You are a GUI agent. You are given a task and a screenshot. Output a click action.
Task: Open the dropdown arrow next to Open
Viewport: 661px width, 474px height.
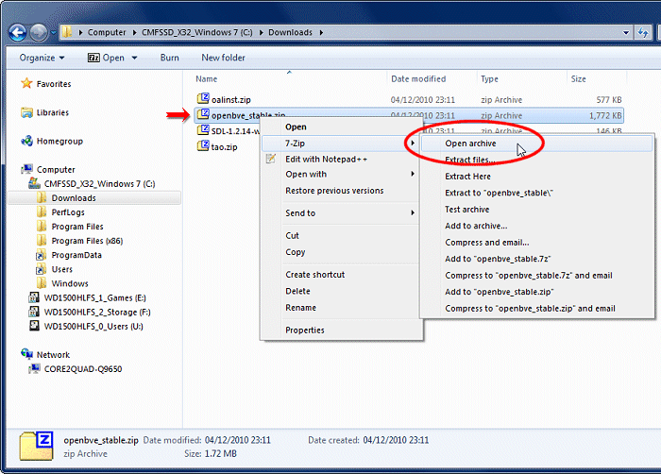(x=134, y=58)
